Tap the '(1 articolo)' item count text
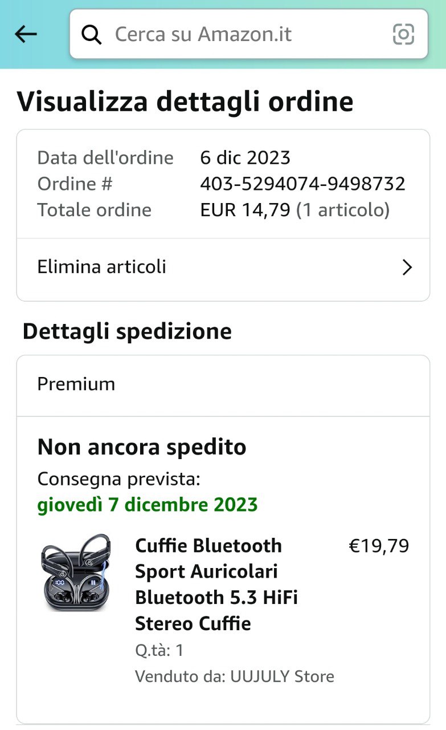The height and width of the screenshot is (730, 446). coord(343,210)
